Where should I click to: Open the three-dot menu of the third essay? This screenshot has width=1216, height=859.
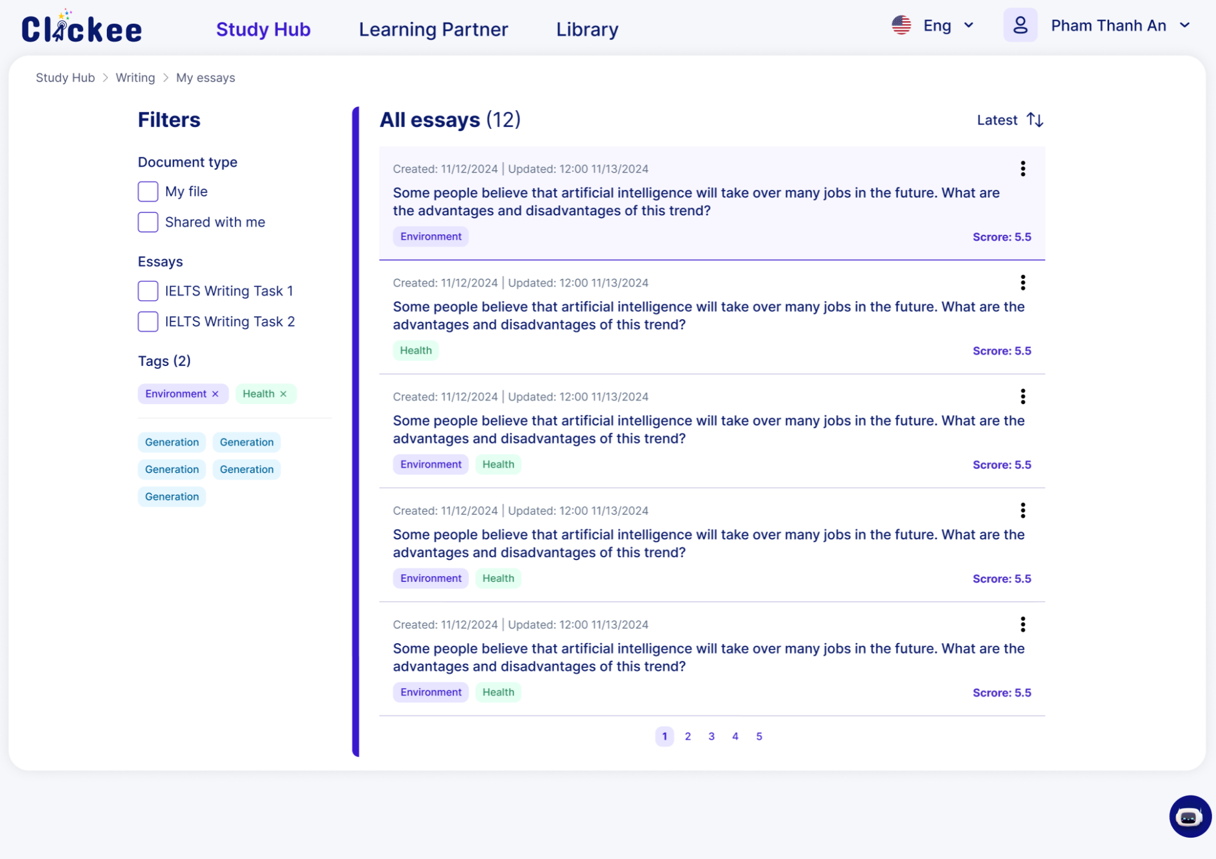click(1022, 397)
